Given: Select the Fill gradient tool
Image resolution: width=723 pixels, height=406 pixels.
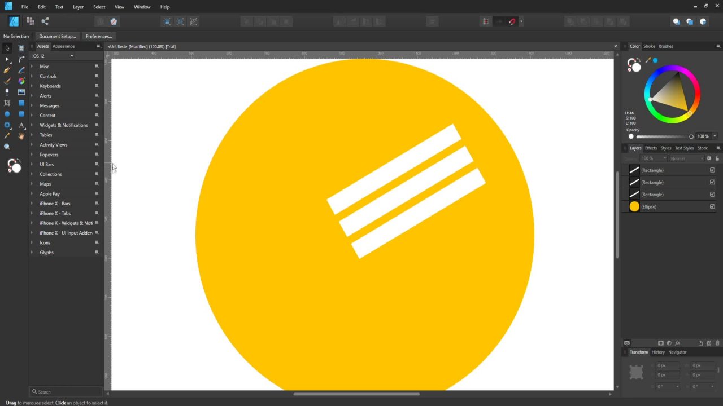Looking at the screenshot, I should pyautogui.click(x=21, y=81).
